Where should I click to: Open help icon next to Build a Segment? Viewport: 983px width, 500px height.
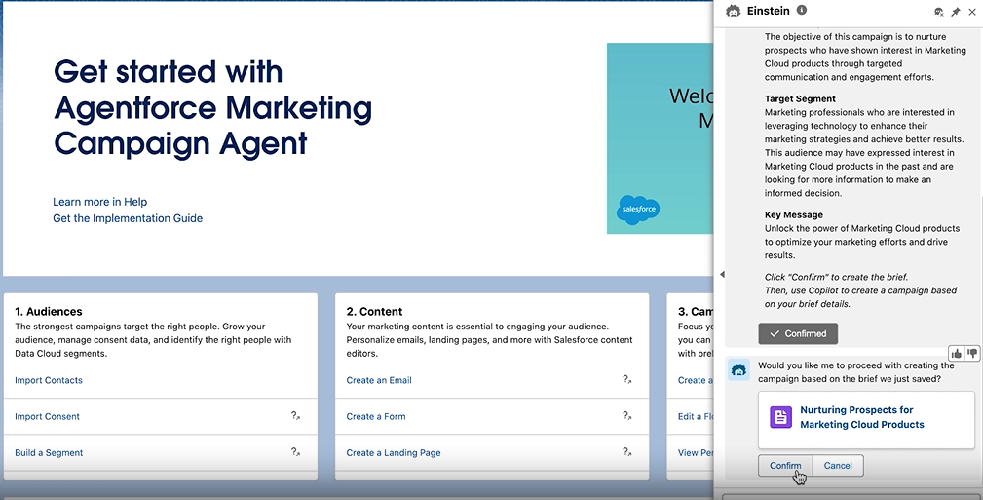pos(295,451)
